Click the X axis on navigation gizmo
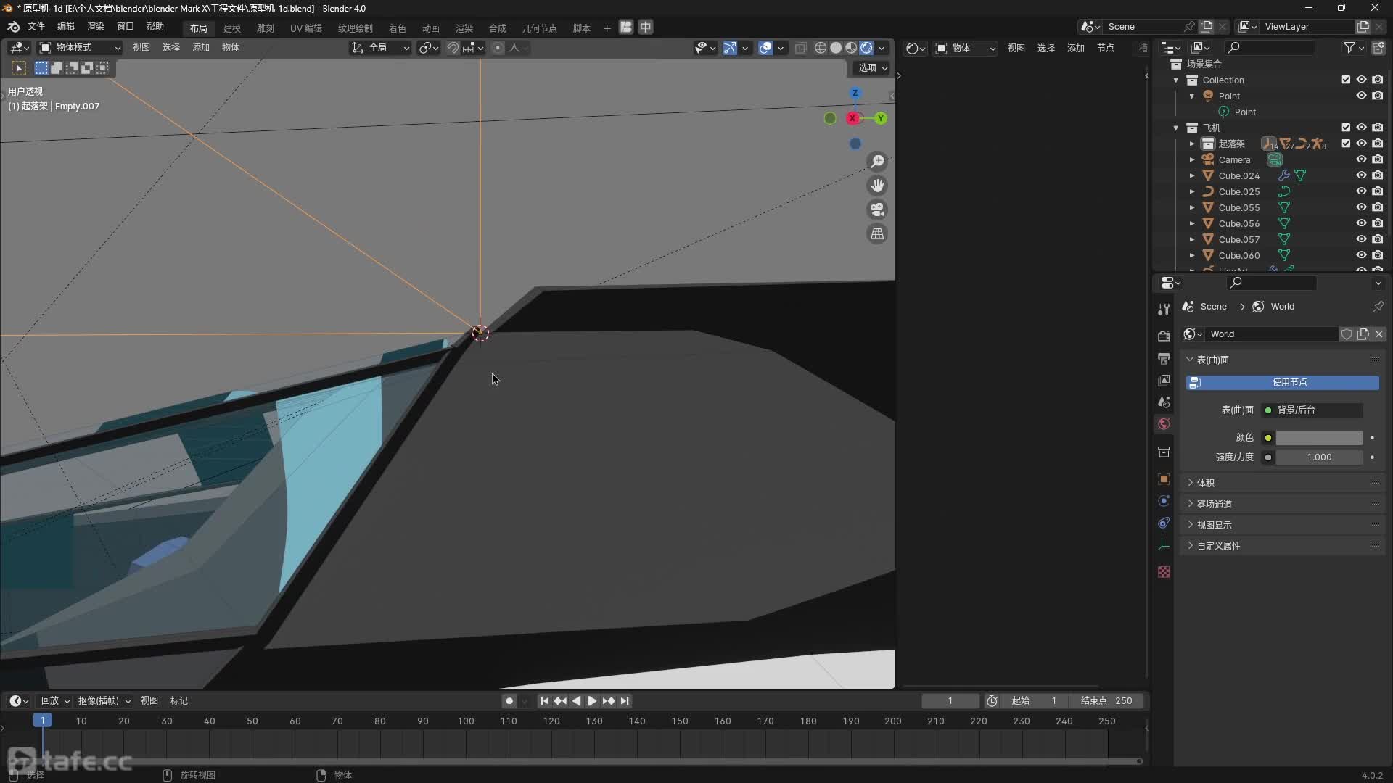Image resolution: width=1393 pixels, height=783 pixels. 853,118
